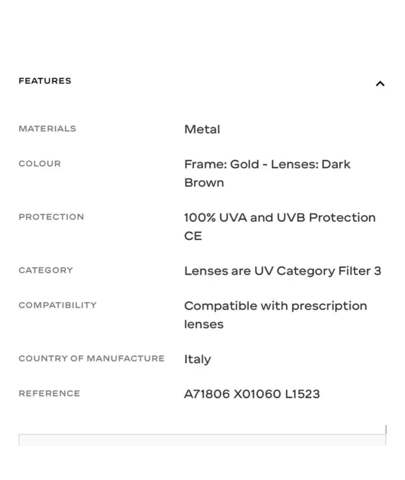Click the Brown lens colour line
This screenshot has height=480, width=405.
click(x=204, y=183)
